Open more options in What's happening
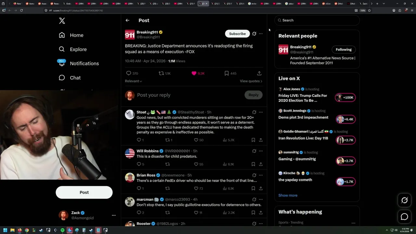 pyautogui.click(x=353, y=223)
